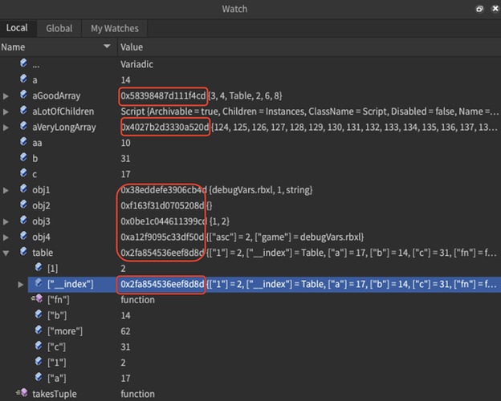501x401 pixels.
Task: Click the variable icon next to b
Action: (23, 156)
